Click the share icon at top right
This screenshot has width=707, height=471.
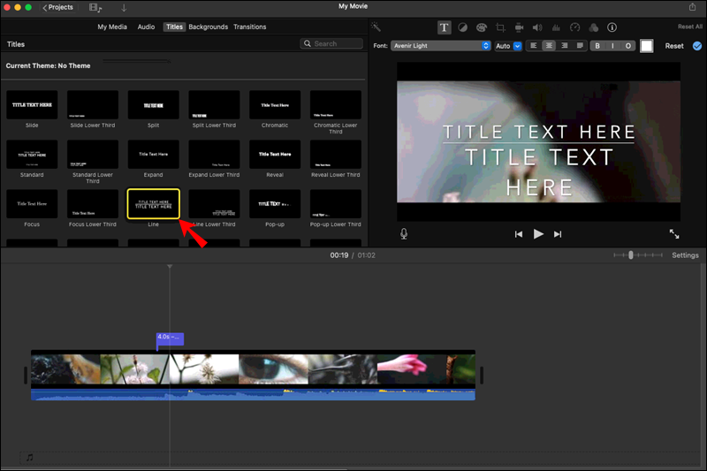point(693,7)
